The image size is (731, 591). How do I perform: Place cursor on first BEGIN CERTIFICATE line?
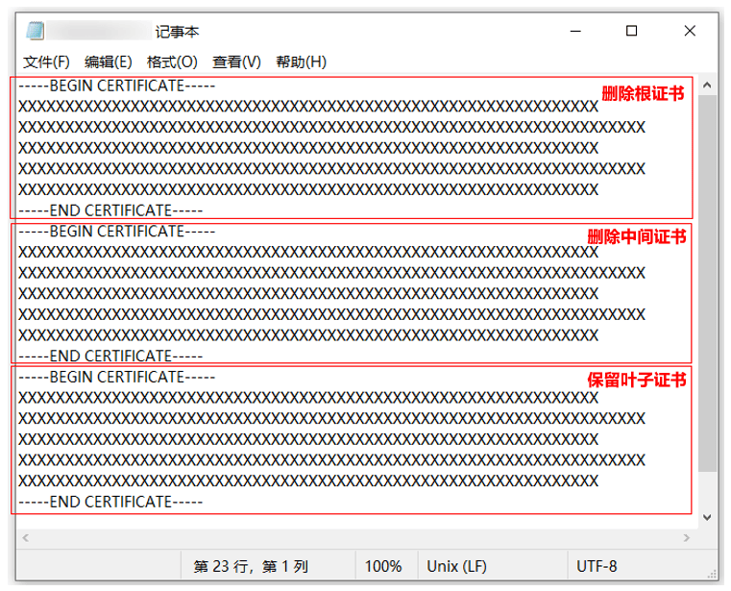pos(116,86)
